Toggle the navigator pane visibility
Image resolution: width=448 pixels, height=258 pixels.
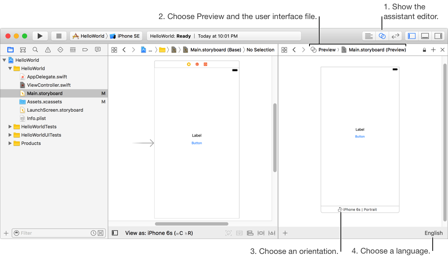[411, 36]
